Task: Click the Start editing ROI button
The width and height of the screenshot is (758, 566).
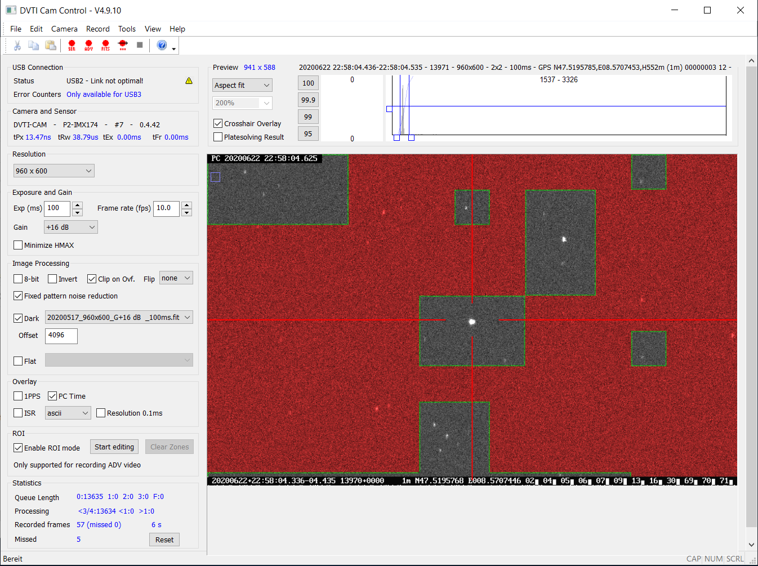Action: pyautogui.click(x=114, y=447)
